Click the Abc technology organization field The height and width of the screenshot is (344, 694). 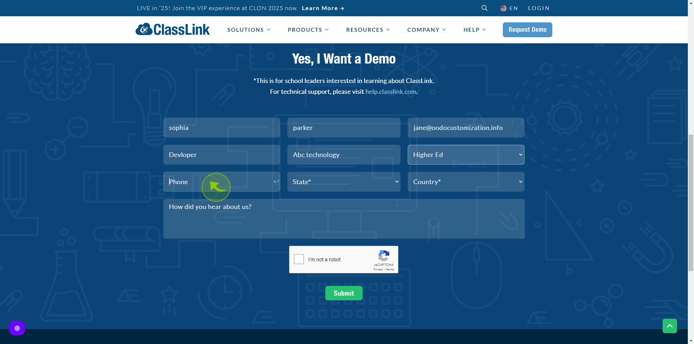344,154
